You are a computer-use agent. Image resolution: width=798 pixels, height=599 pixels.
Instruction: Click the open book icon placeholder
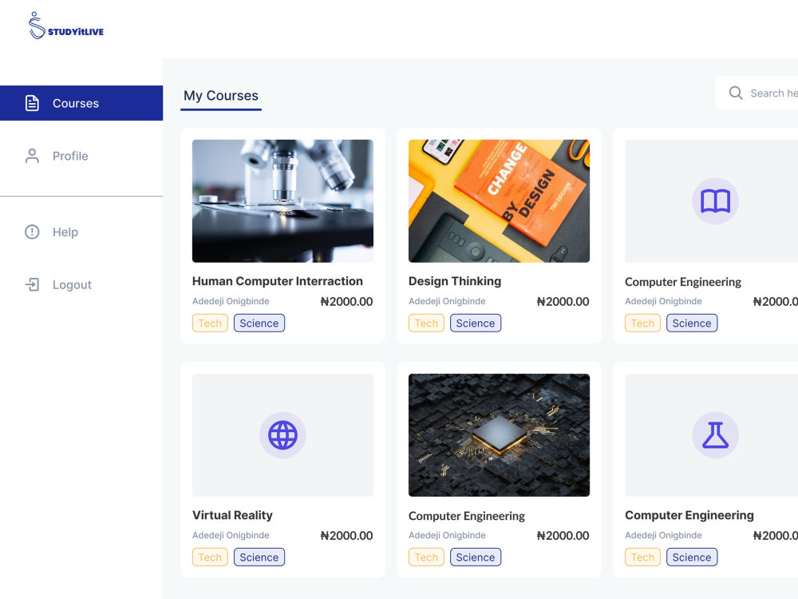click(x=715, y=201)
